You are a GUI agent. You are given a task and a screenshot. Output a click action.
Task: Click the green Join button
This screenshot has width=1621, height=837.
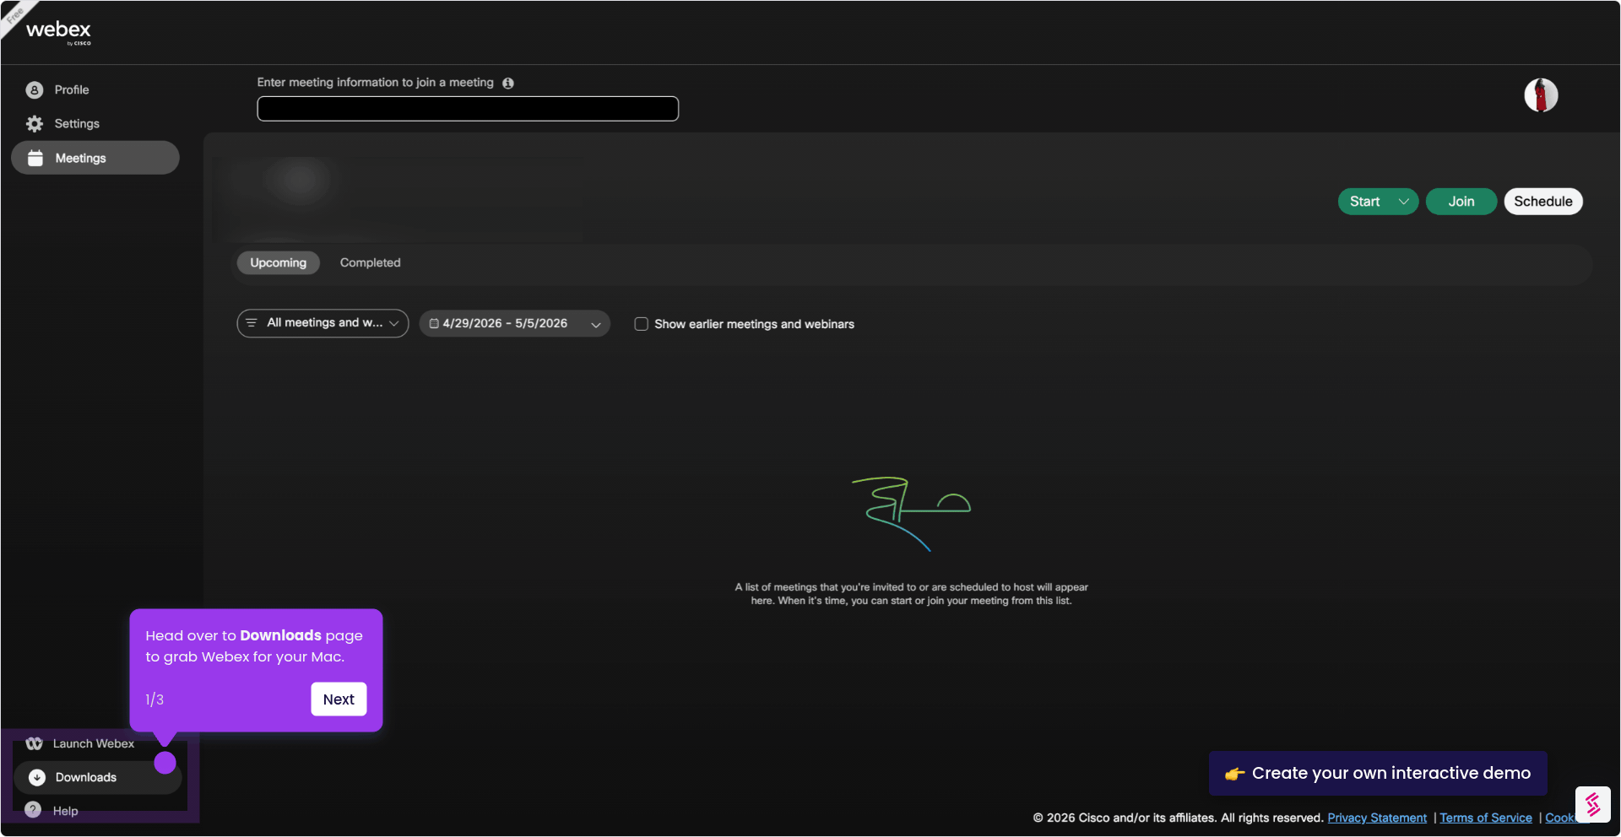pyautogui.click(x=1461, y=202)
